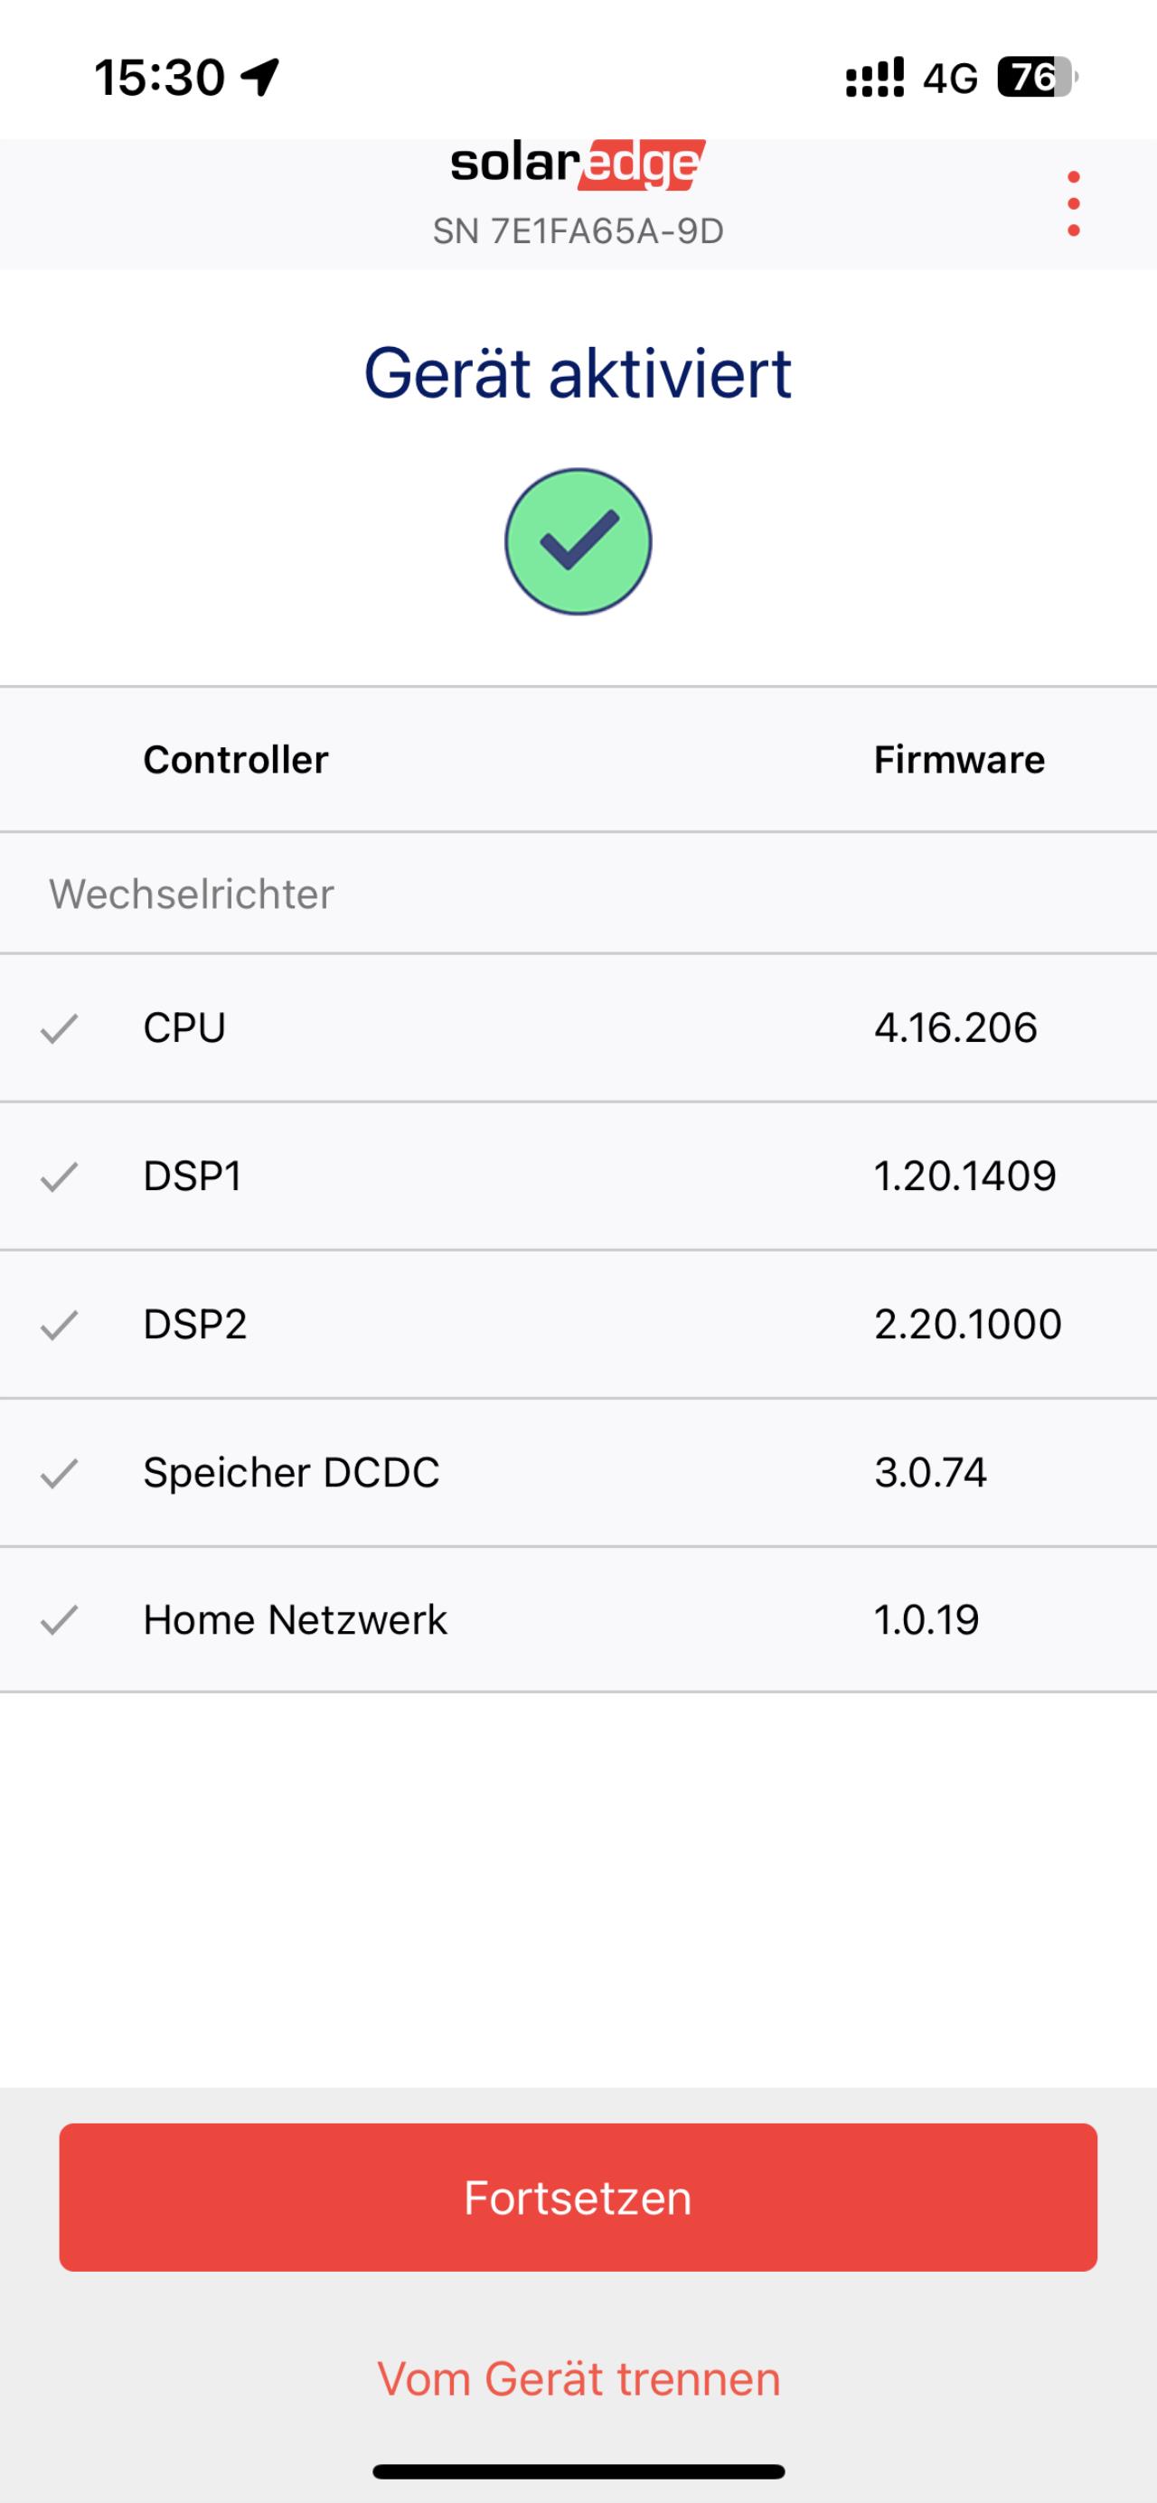Select the Speicher DCDC row
The width and height of the screenshot is (1157, 2503).
coord(578,1473)
